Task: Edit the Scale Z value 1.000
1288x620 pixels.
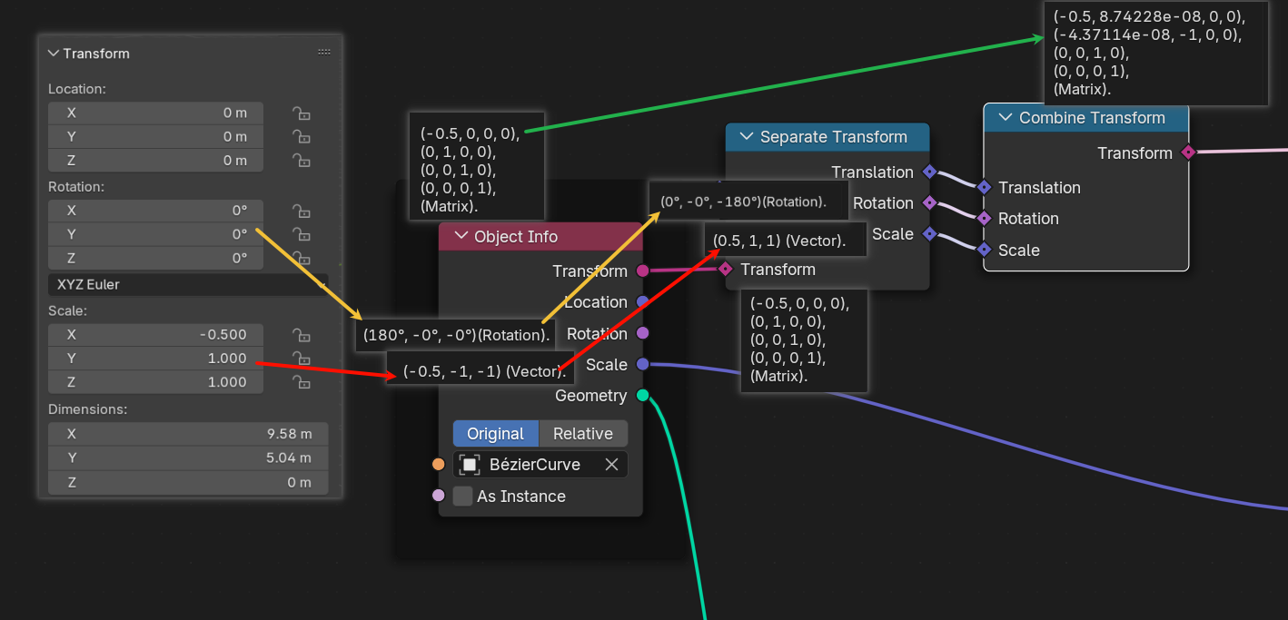Action: point(155,382)
